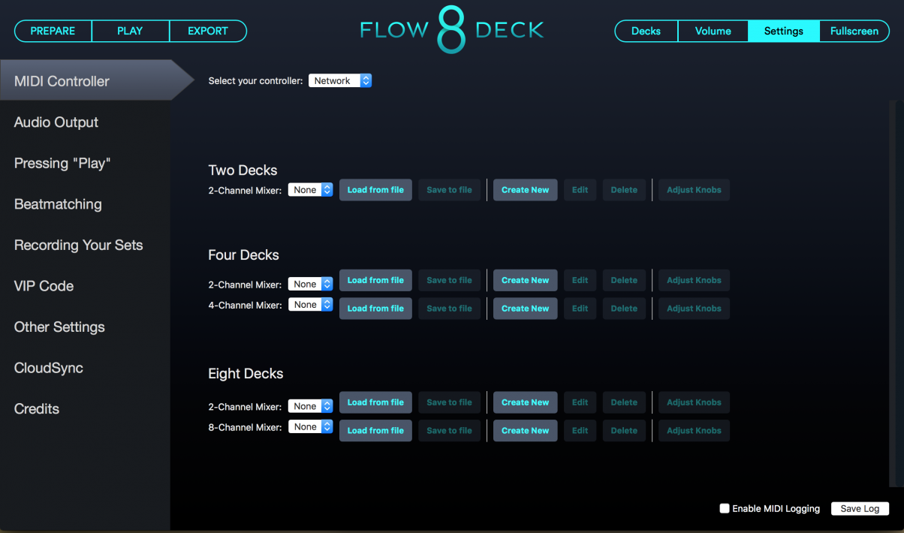The image size is (904, 533).
Task: Save to file for the 4-Channel Mixer
Action: (449, 309)
